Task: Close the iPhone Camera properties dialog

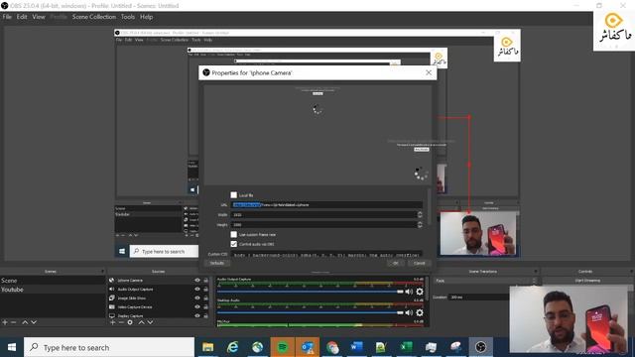Action: click(429, 72)
